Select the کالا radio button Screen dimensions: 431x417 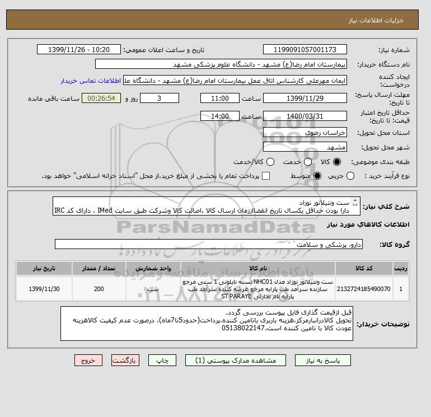coord(337,162)
